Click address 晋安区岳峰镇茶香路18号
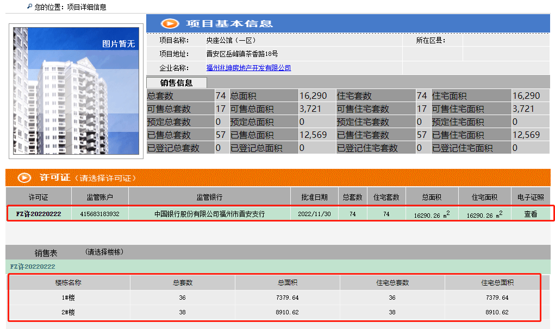 (x=242, y=54)
